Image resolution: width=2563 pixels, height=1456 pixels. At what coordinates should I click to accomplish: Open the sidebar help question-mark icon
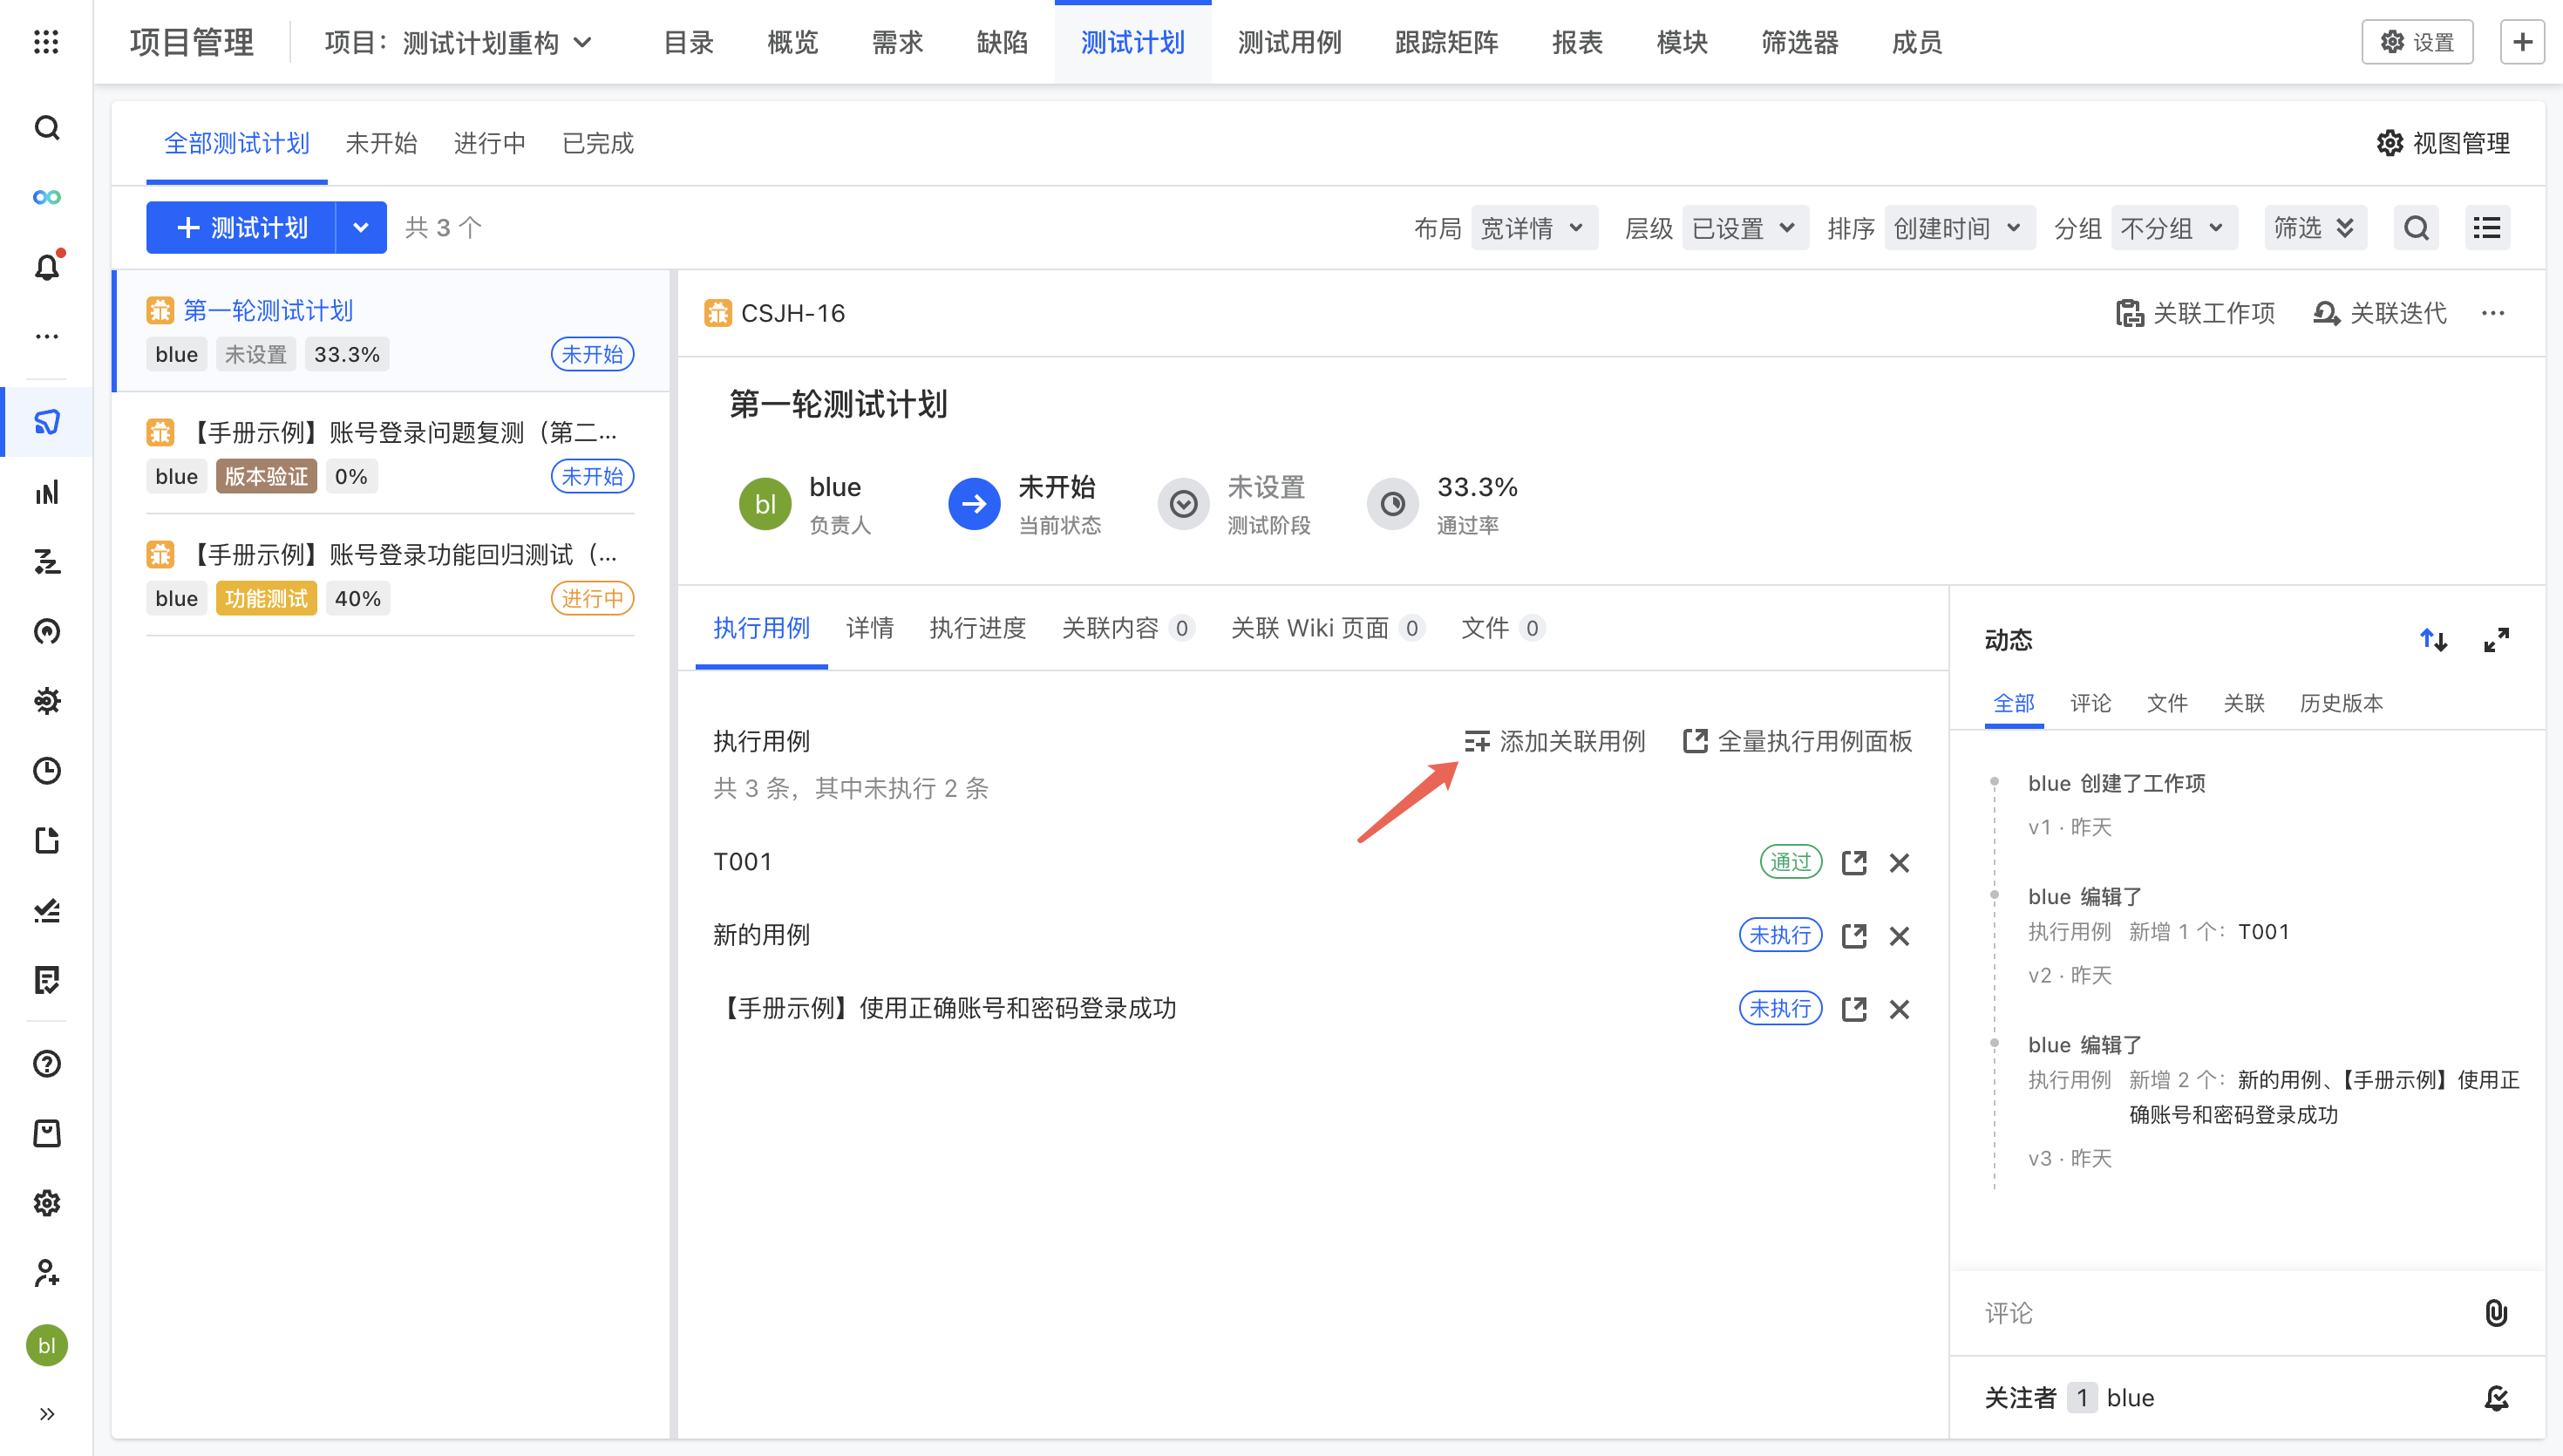point(46,1063)
